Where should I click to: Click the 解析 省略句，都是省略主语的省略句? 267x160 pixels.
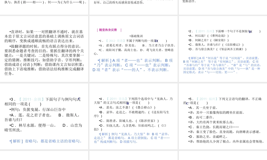pyautogui.click(x=46, y=141)
